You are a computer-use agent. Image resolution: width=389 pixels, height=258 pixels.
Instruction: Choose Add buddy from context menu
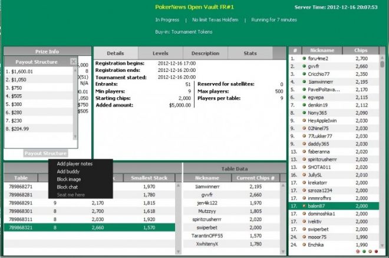pyautogui.click(x=68, y=171)
